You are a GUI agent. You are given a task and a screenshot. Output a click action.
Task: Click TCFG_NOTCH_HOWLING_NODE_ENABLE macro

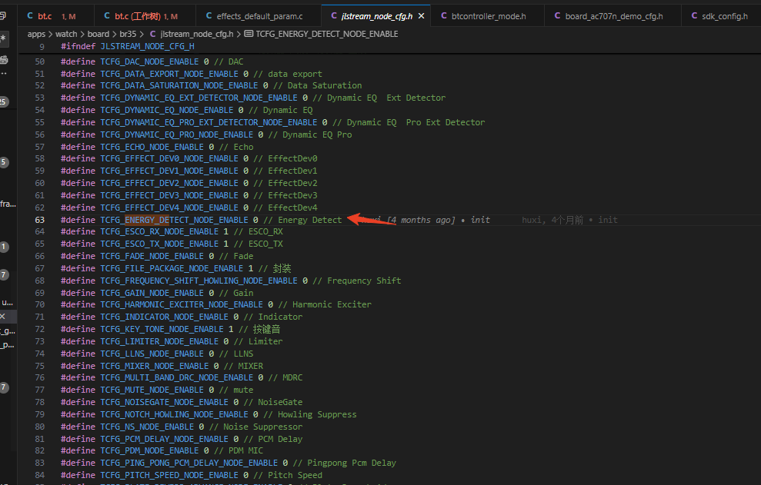point(174,415)
